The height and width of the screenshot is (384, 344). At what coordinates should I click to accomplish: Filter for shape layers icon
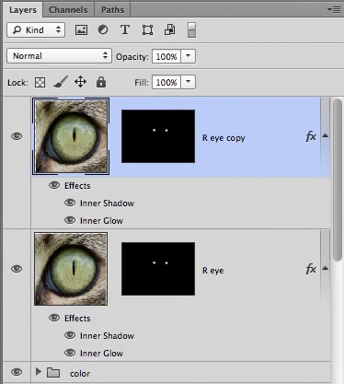tap(147, 30)
